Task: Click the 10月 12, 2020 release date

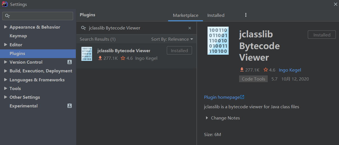Action: [295, 79]
